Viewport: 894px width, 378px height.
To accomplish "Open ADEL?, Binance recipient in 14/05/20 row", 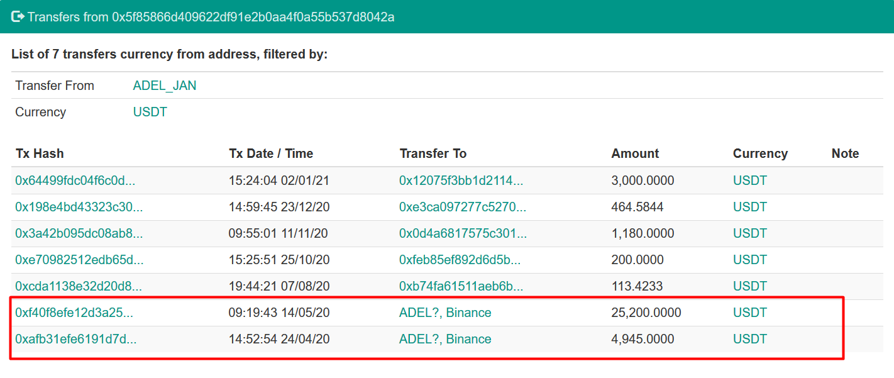I will (445, 313).
